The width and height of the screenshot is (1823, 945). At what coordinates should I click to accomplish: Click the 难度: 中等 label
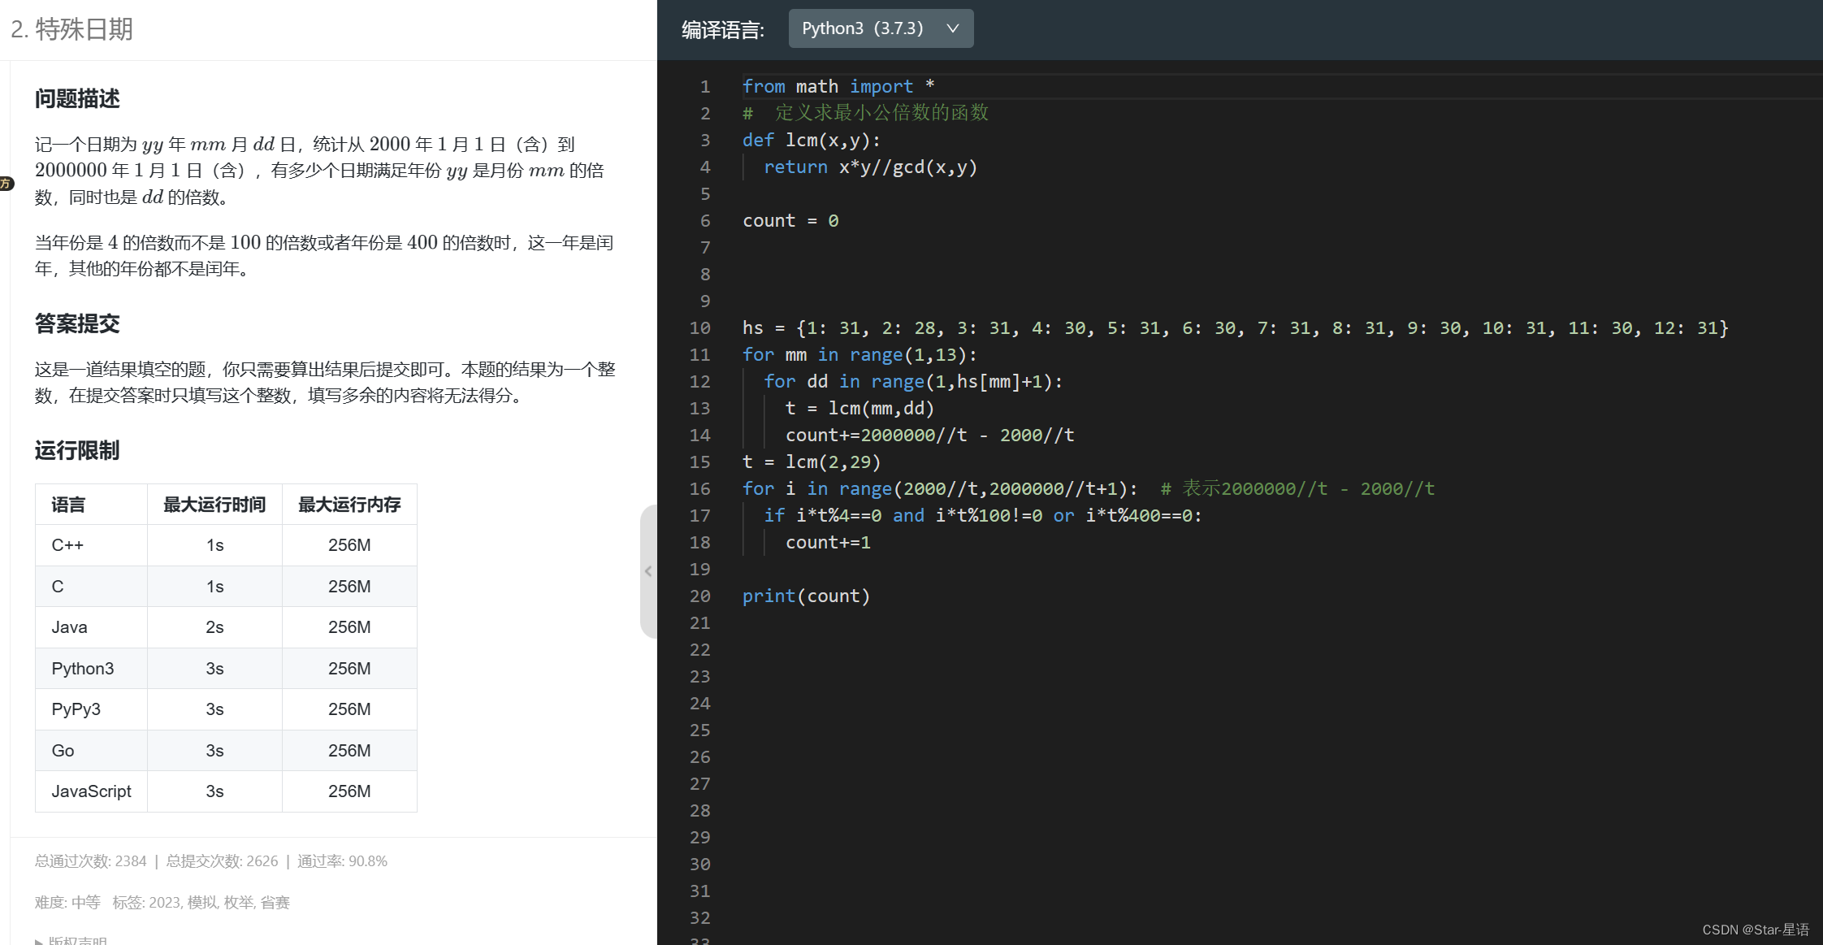click(67, 903)
